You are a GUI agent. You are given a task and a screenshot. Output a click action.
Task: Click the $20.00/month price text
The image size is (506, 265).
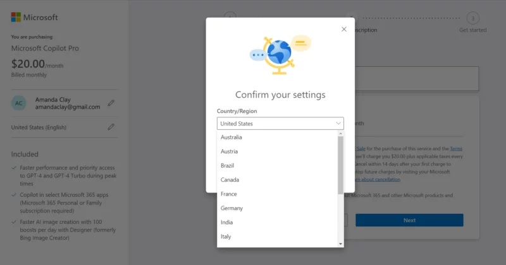tap(37, 64)
